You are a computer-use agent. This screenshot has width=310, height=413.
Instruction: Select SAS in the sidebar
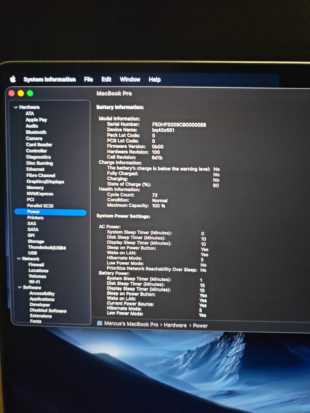pos(32,223)
